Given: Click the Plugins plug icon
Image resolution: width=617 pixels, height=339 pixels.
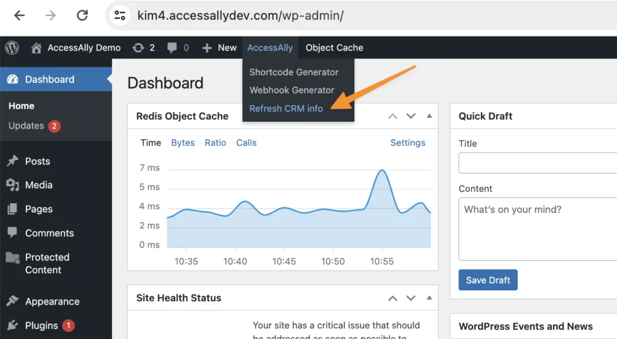Looking at the screenshot, I should 13,325.
